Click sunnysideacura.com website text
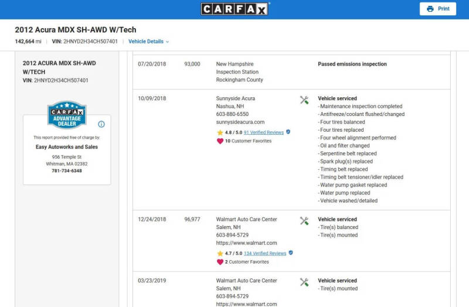 [240, 122]
